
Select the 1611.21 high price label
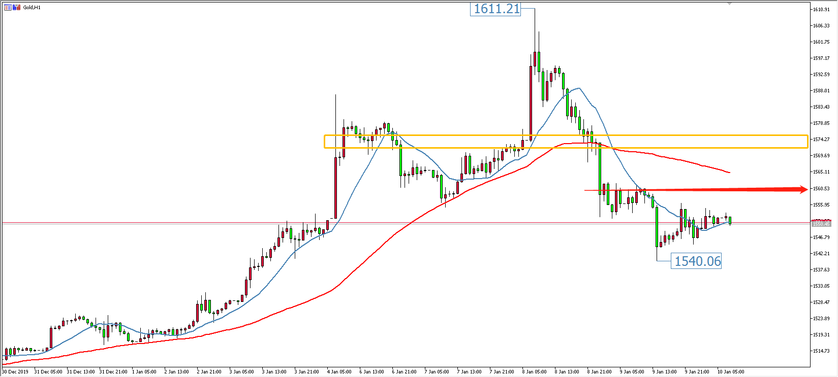(496, 9)
